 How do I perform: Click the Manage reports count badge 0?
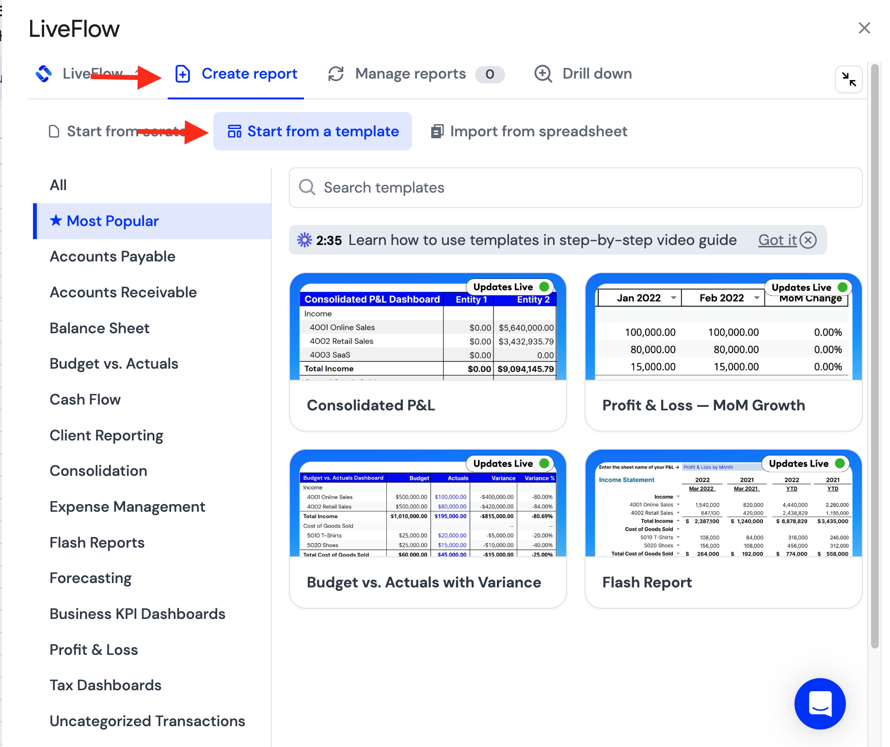(490, 74)
